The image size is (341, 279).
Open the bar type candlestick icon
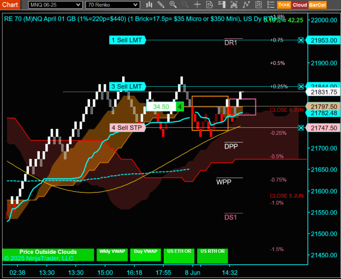(x=149, y=5)
